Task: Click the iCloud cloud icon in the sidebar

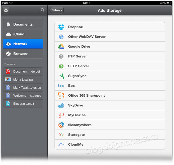Action: point(9,34)
